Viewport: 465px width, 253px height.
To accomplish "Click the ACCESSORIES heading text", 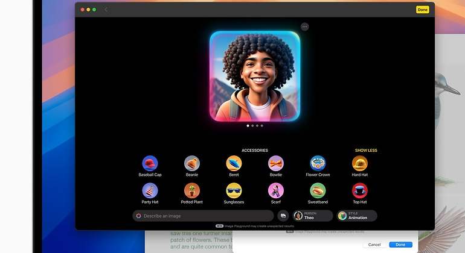I will [255, 151].
